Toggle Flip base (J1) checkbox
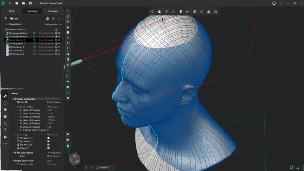304x171 pixels. point(48,138)
